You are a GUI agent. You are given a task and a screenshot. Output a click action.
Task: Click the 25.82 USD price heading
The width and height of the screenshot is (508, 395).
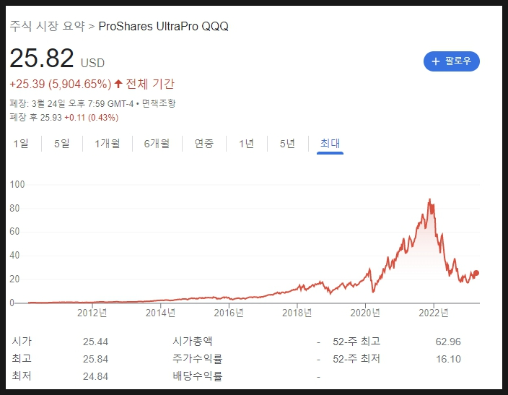pos(42,59)
